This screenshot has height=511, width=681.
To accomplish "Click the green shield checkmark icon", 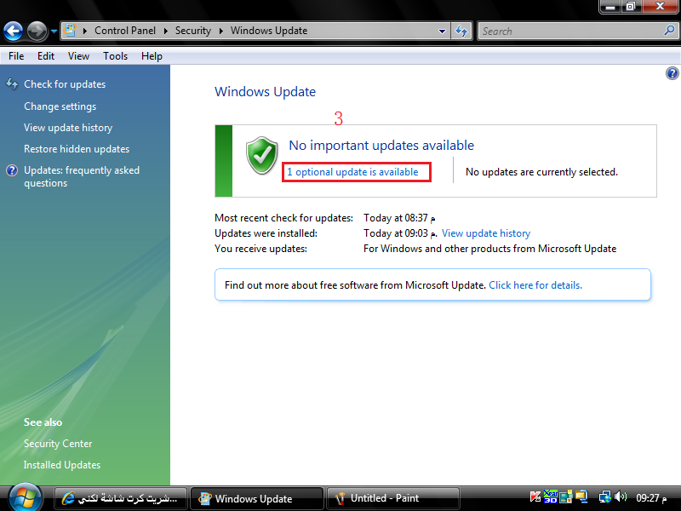I will pos(262,156).
